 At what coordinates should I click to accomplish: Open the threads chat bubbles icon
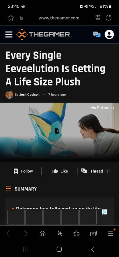click(x=97, y=34)
